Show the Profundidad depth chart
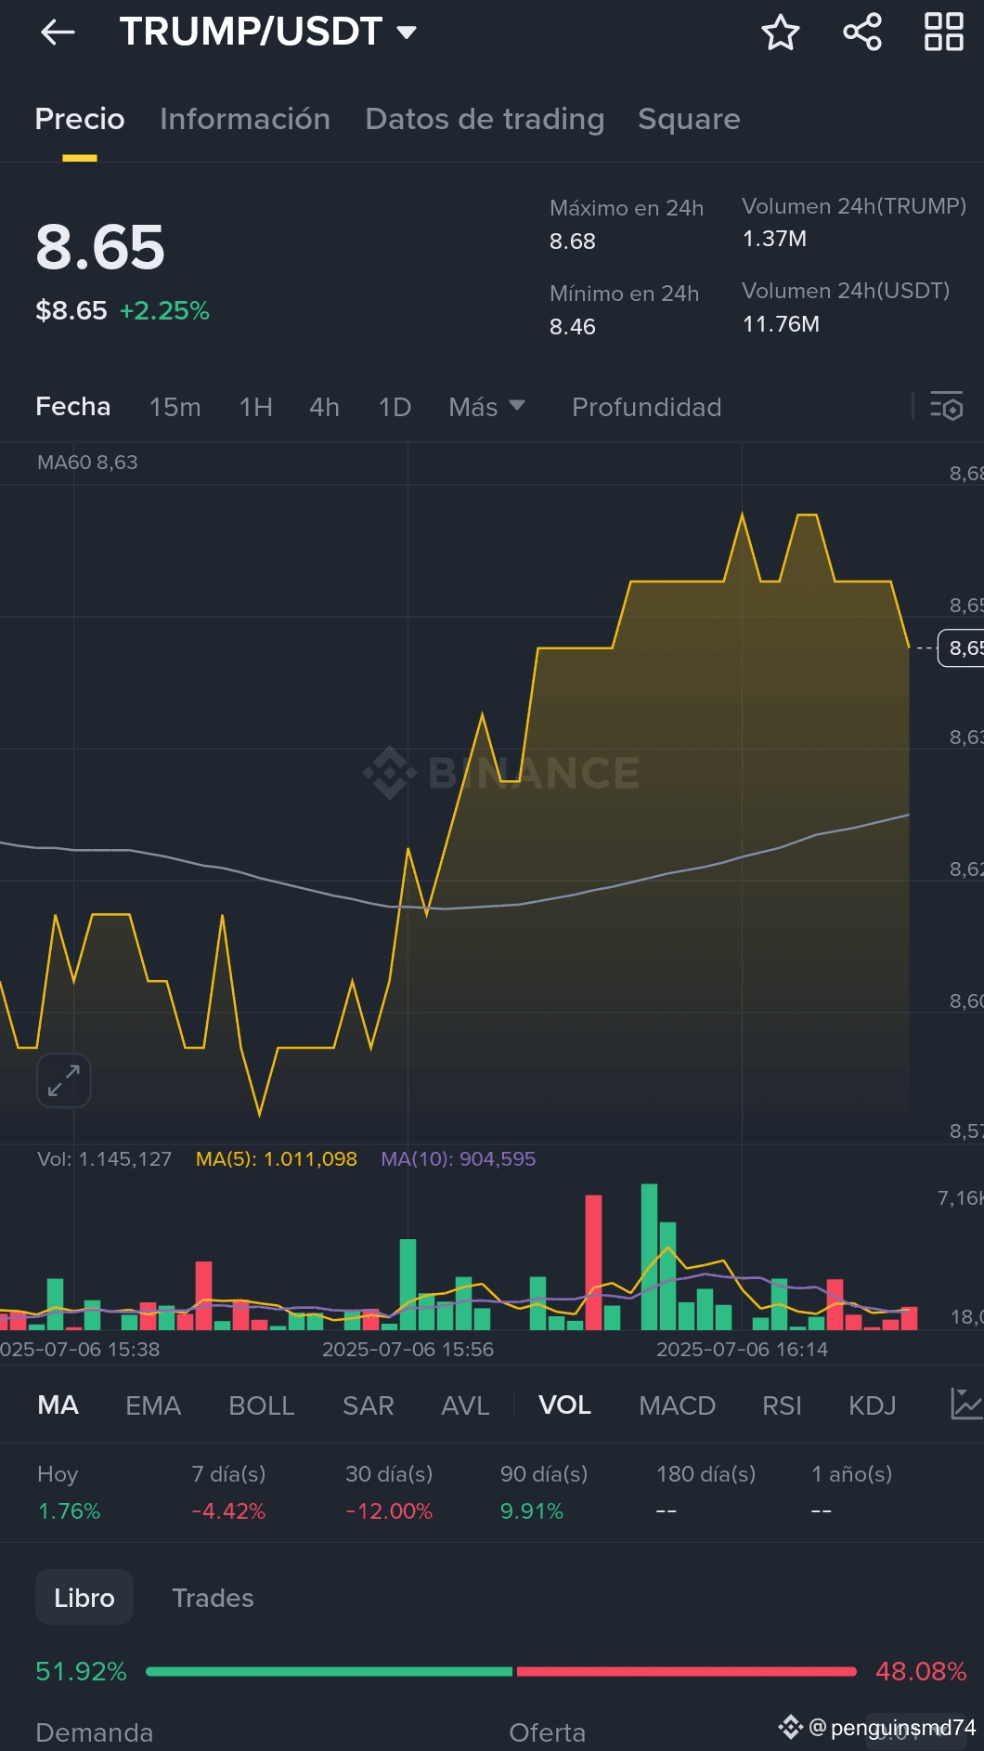Viewport: 984px width, 1751px height. [x=646, y=407]
